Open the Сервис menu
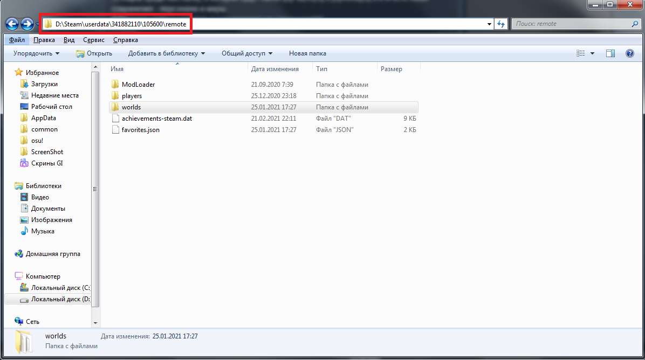The image size is (645, 360). coord(94,40)
